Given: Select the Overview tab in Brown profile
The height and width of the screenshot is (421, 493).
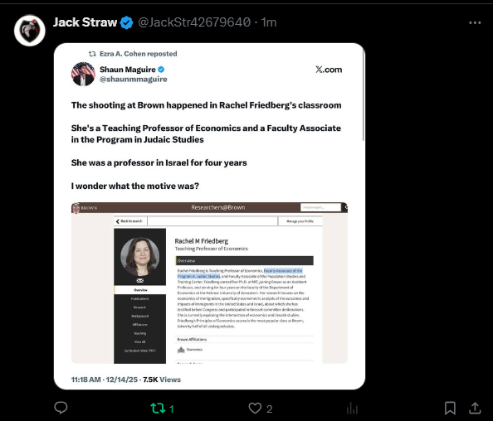Looking at the screenshot, I should pyautogui.click(x=140, y=290).
